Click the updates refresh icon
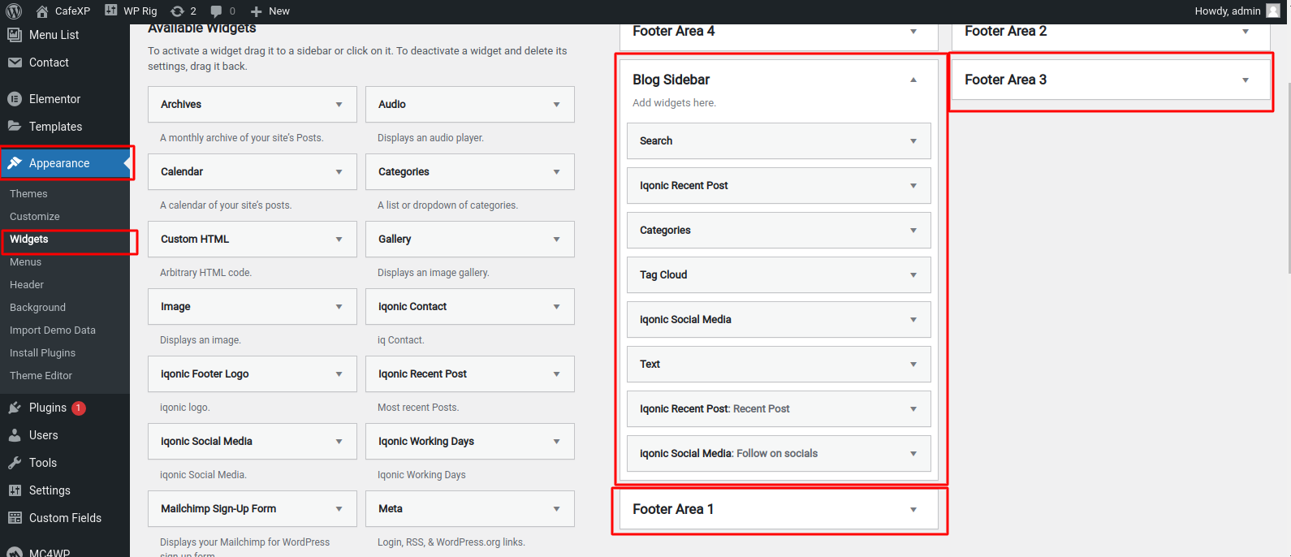The width and height of the screenshot is (1291, 557). tap(177, 11)
